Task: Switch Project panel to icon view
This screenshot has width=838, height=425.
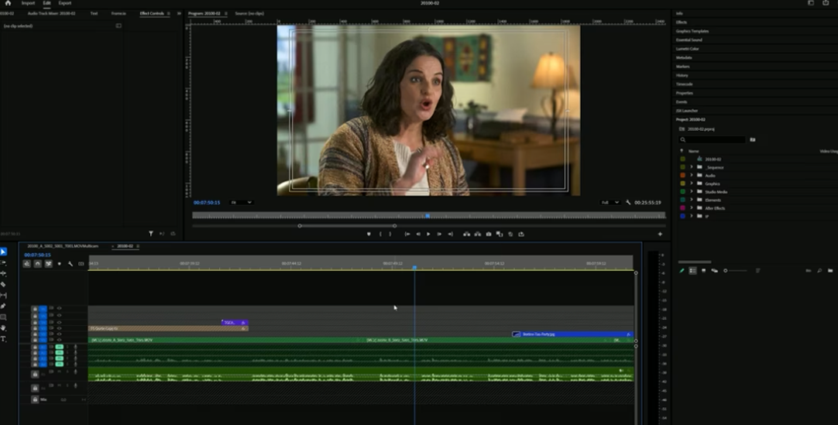Action: pyautogui.click(x=703, y=271)
